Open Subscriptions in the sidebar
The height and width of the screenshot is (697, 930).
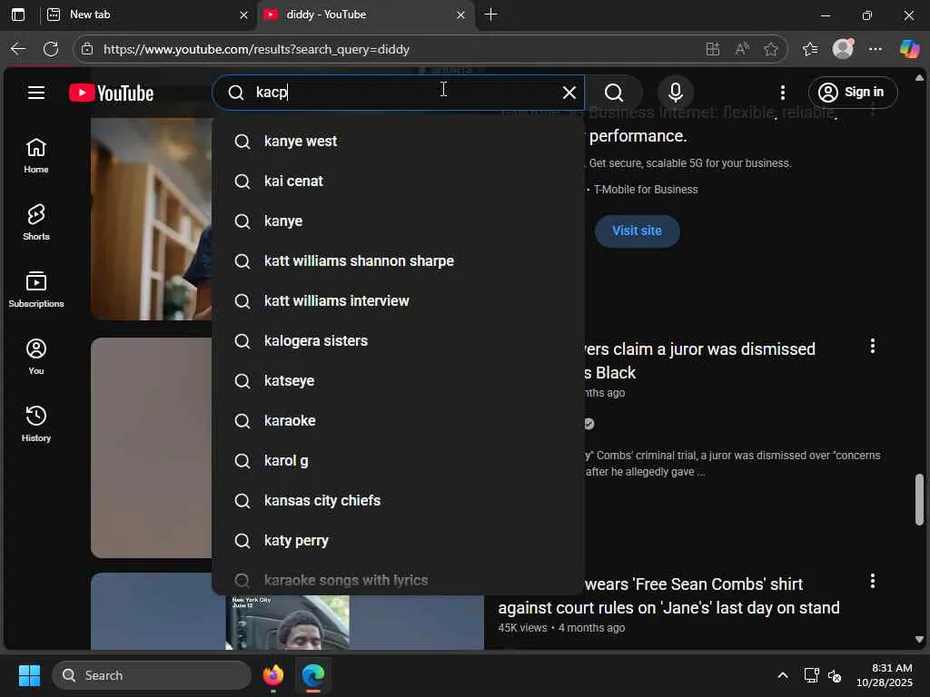tap(36, 290)
